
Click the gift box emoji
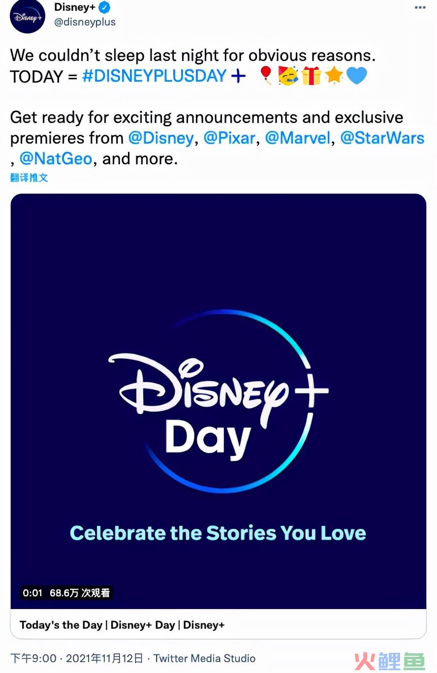pyautogui.click(x=311, y=76)
